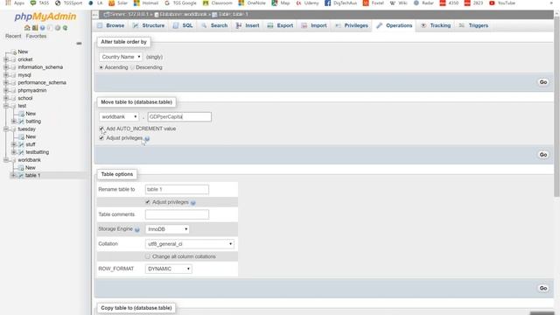Screen dimensions: 560x315
Task: Enable Change all column collations
Action: pyautogui.click(x=148, y=256)
